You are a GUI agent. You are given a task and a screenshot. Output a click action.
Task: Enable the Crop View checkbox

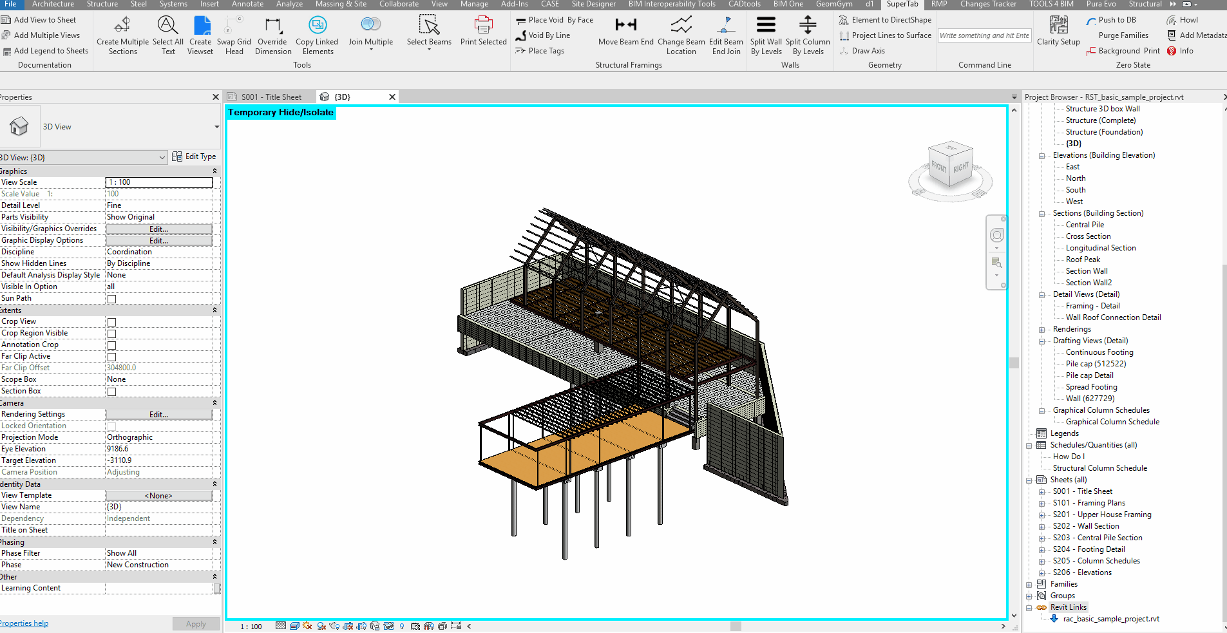pos(111,322)
